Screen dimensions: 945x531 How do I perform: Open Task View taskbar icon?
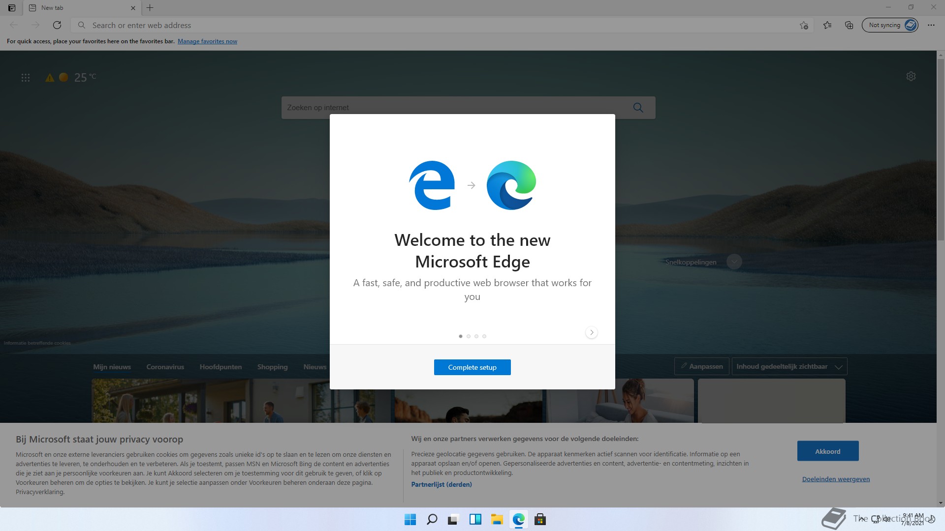click(x=453, y=520)
